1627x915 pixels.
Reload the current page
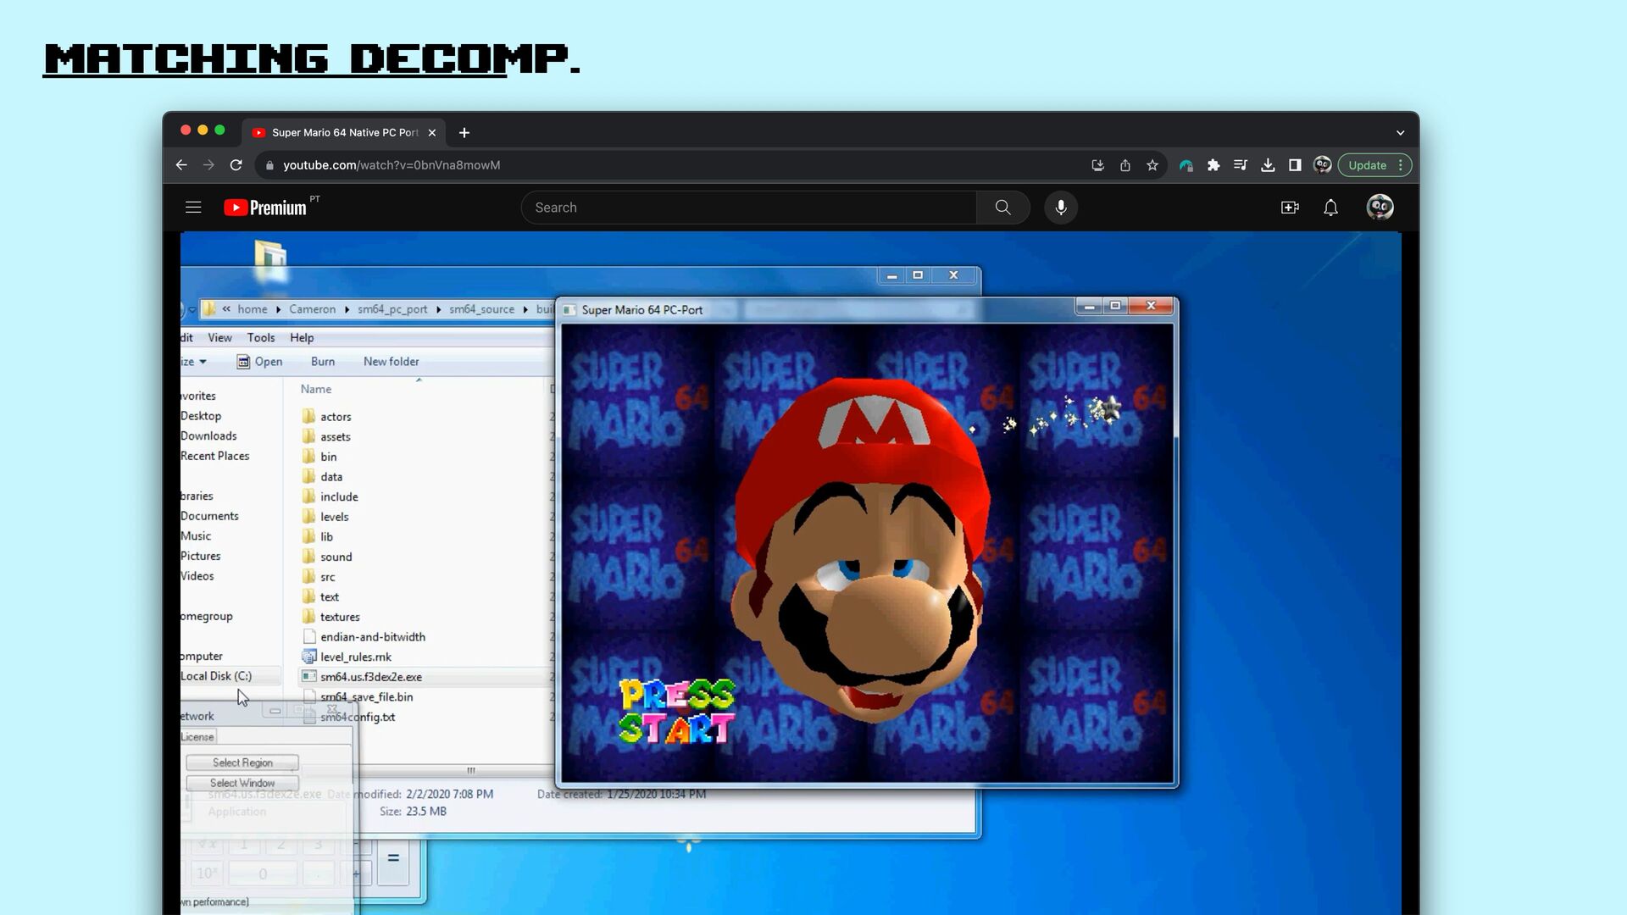pos(236,165)
